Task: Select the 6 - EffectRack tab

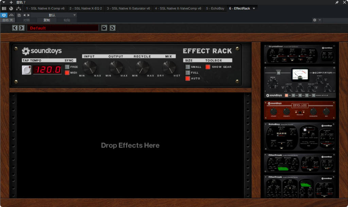Action: tap(240, 9)
